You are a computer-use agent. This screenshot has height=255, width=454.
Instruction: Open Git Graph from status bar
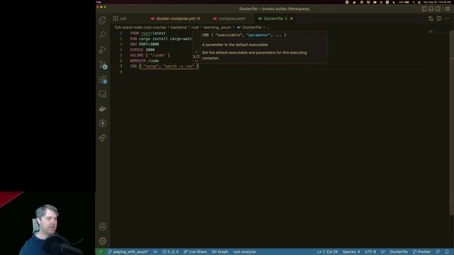(x=220, y=252)
